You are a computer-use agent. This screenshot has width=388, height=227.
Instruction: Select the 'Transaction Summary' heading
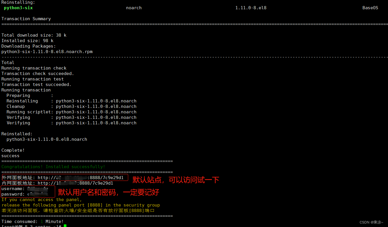(x=26, y=19)
